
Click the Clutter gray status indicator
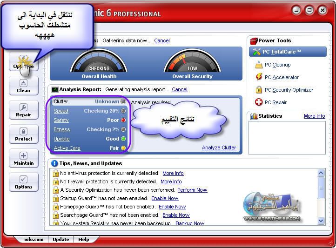tap(123, 101)
